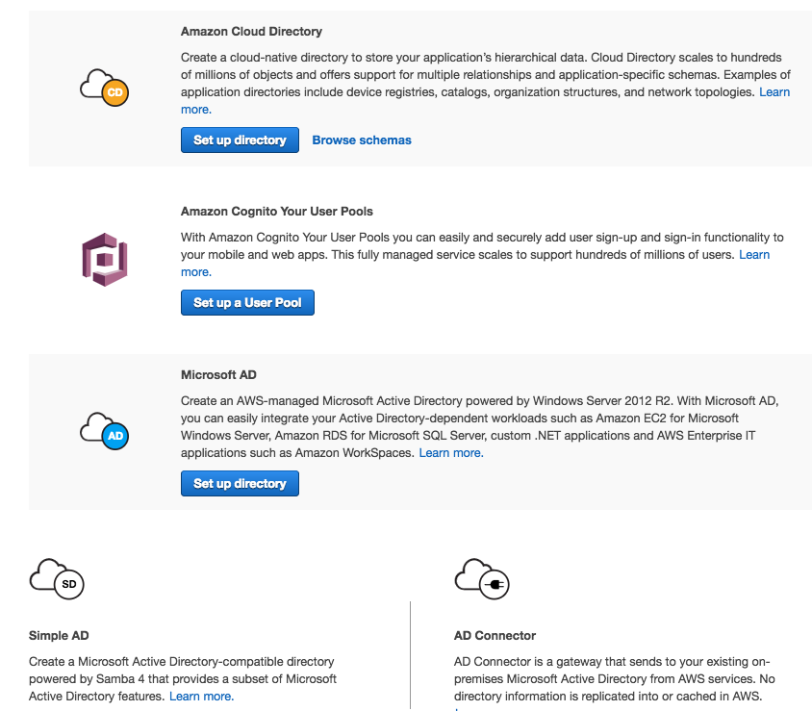
Task: Set up directory for Amazon Cloud Directory
Action: click(x=239, y=140)
